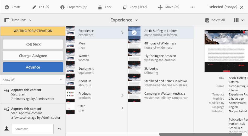Click the blue Advance button

[x=33, y=67]
